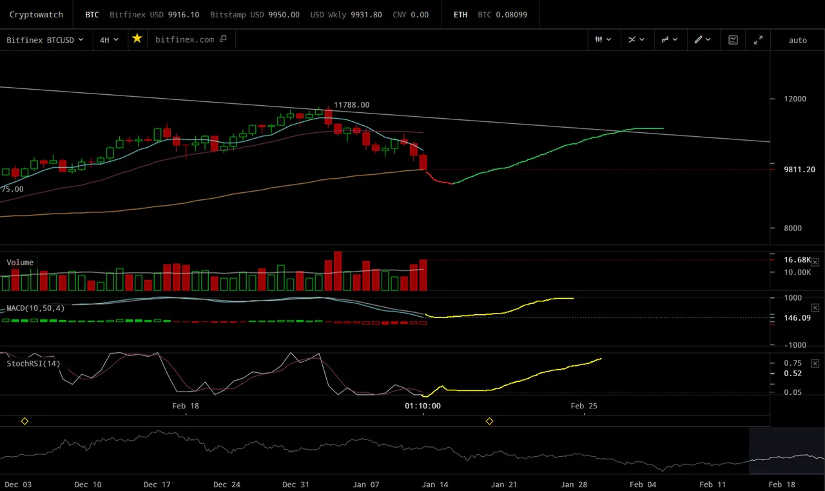
Task: Click the 0.52 StochRSI value
Action: click(x=793, y=374)
